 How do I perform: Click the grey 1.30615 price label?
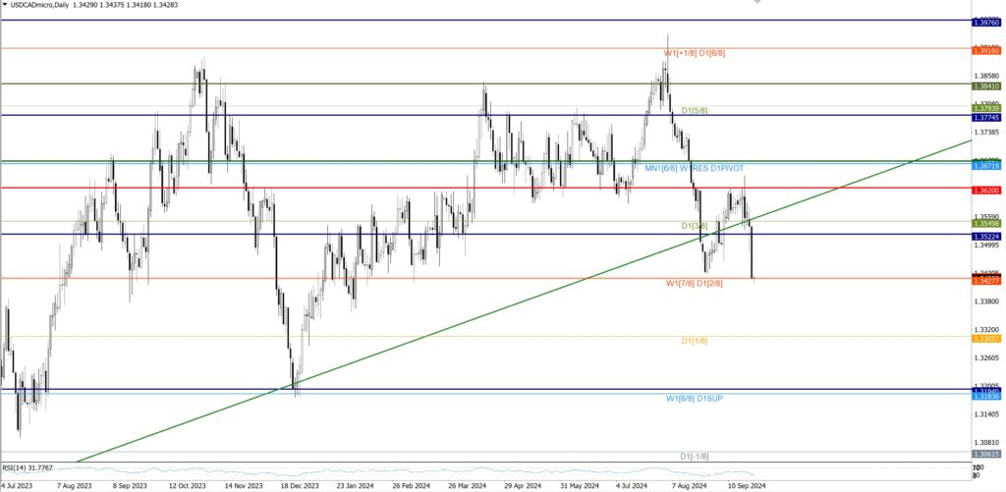[985, 455]
